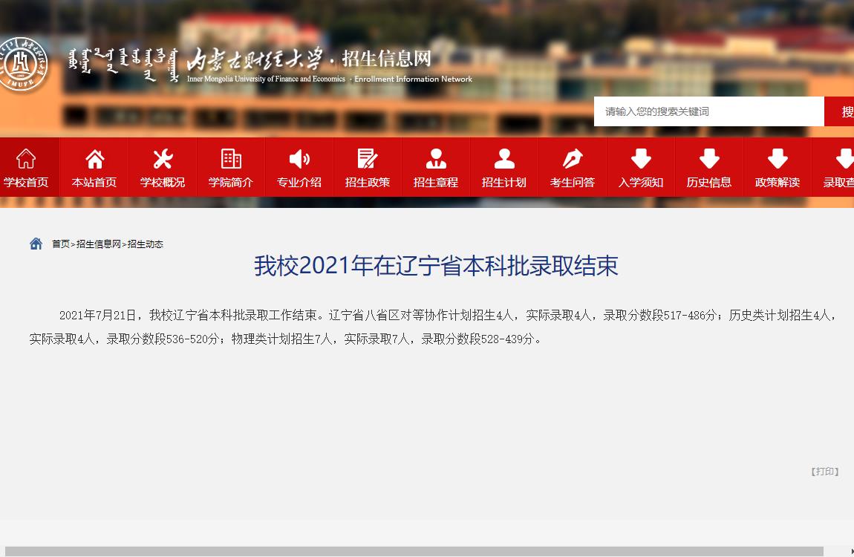Screen dimensions: 854x557
Task: Click the horizontal scrollbar at page bottom
Action: [414, 552]
